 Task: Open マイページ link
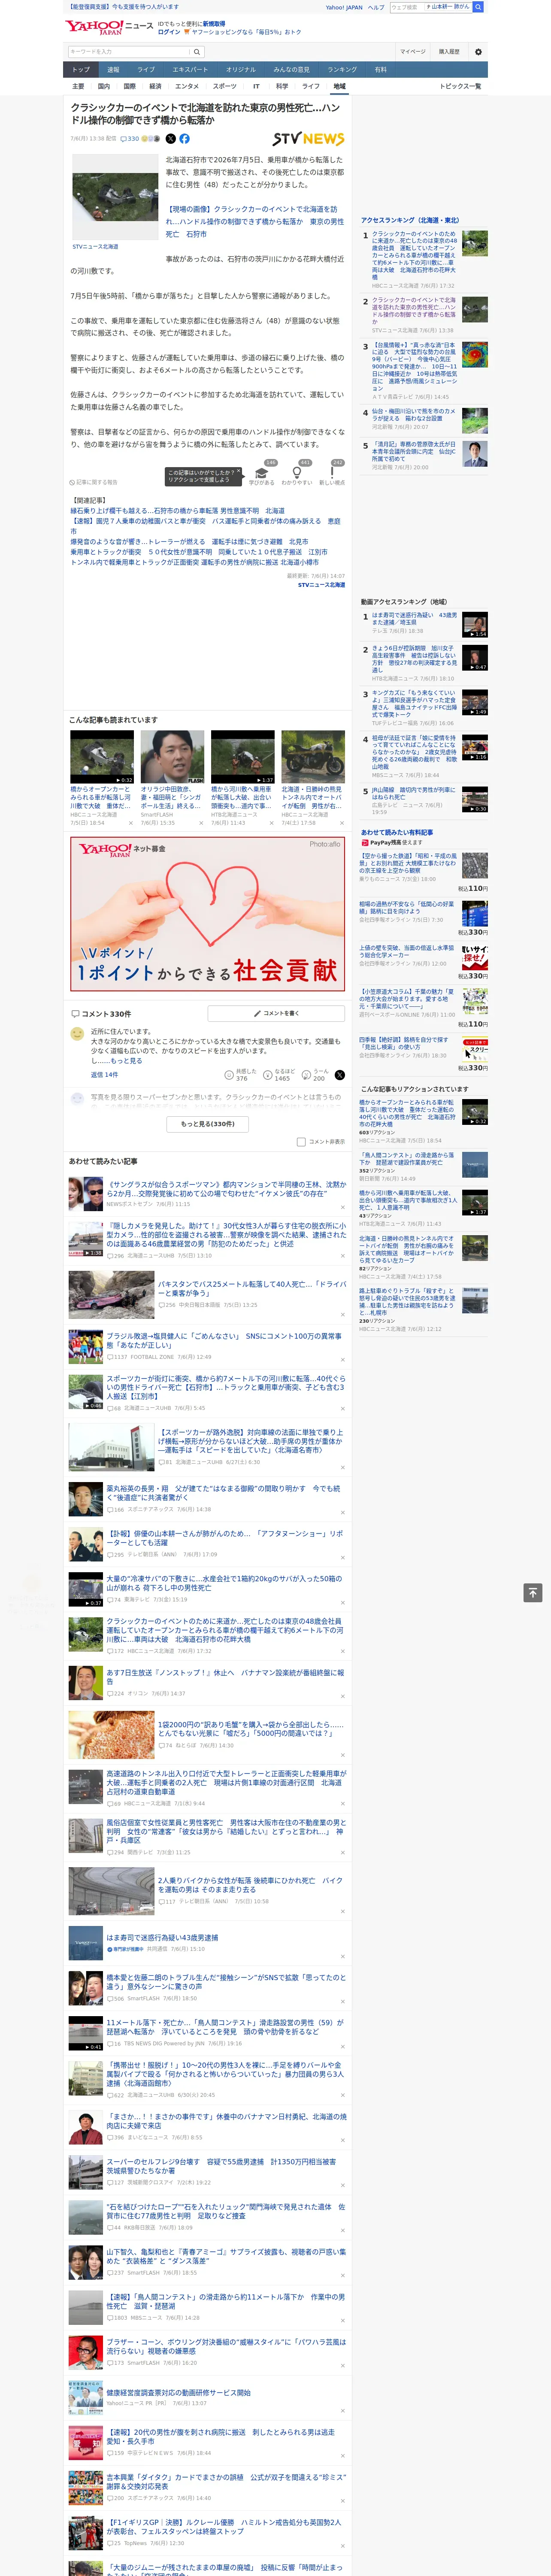(x=412, y=52)
